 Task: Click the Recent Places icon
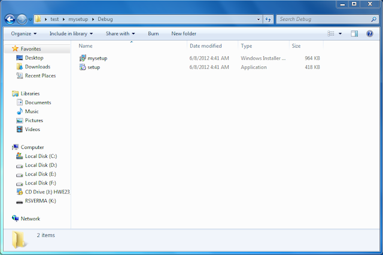click(x=19, y=75)
